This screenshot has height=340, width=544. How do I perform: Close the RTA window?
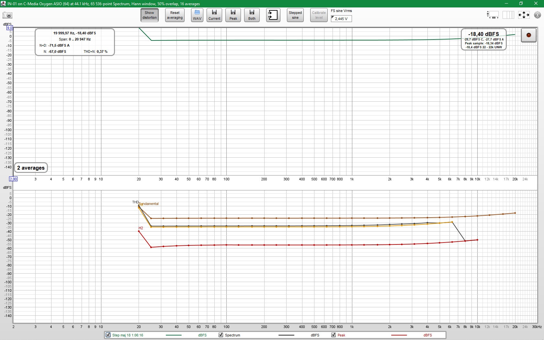pyautogui.click(x=536, y=4)
